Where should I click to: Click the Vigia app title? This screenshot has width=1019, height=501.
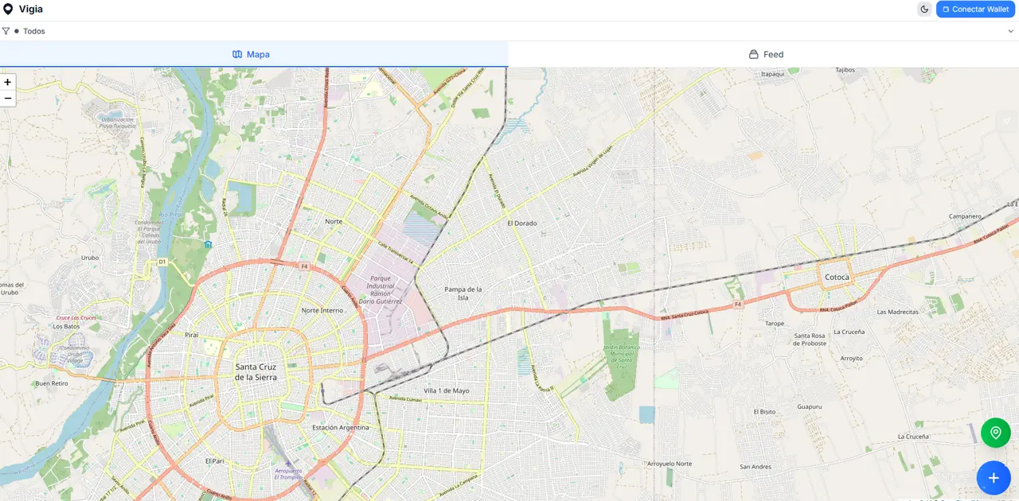31,10
